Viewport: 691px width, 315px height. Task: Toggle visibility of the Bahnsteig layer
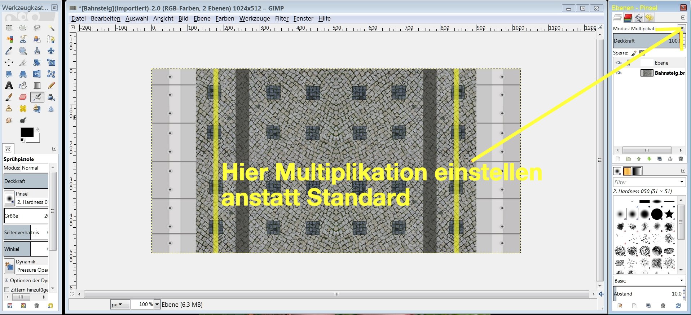click(619, 73)
